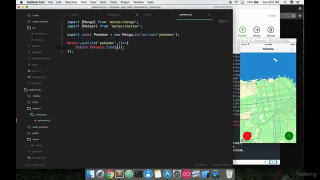Click the X in Expo bottom bar

(x=265, y=162)
